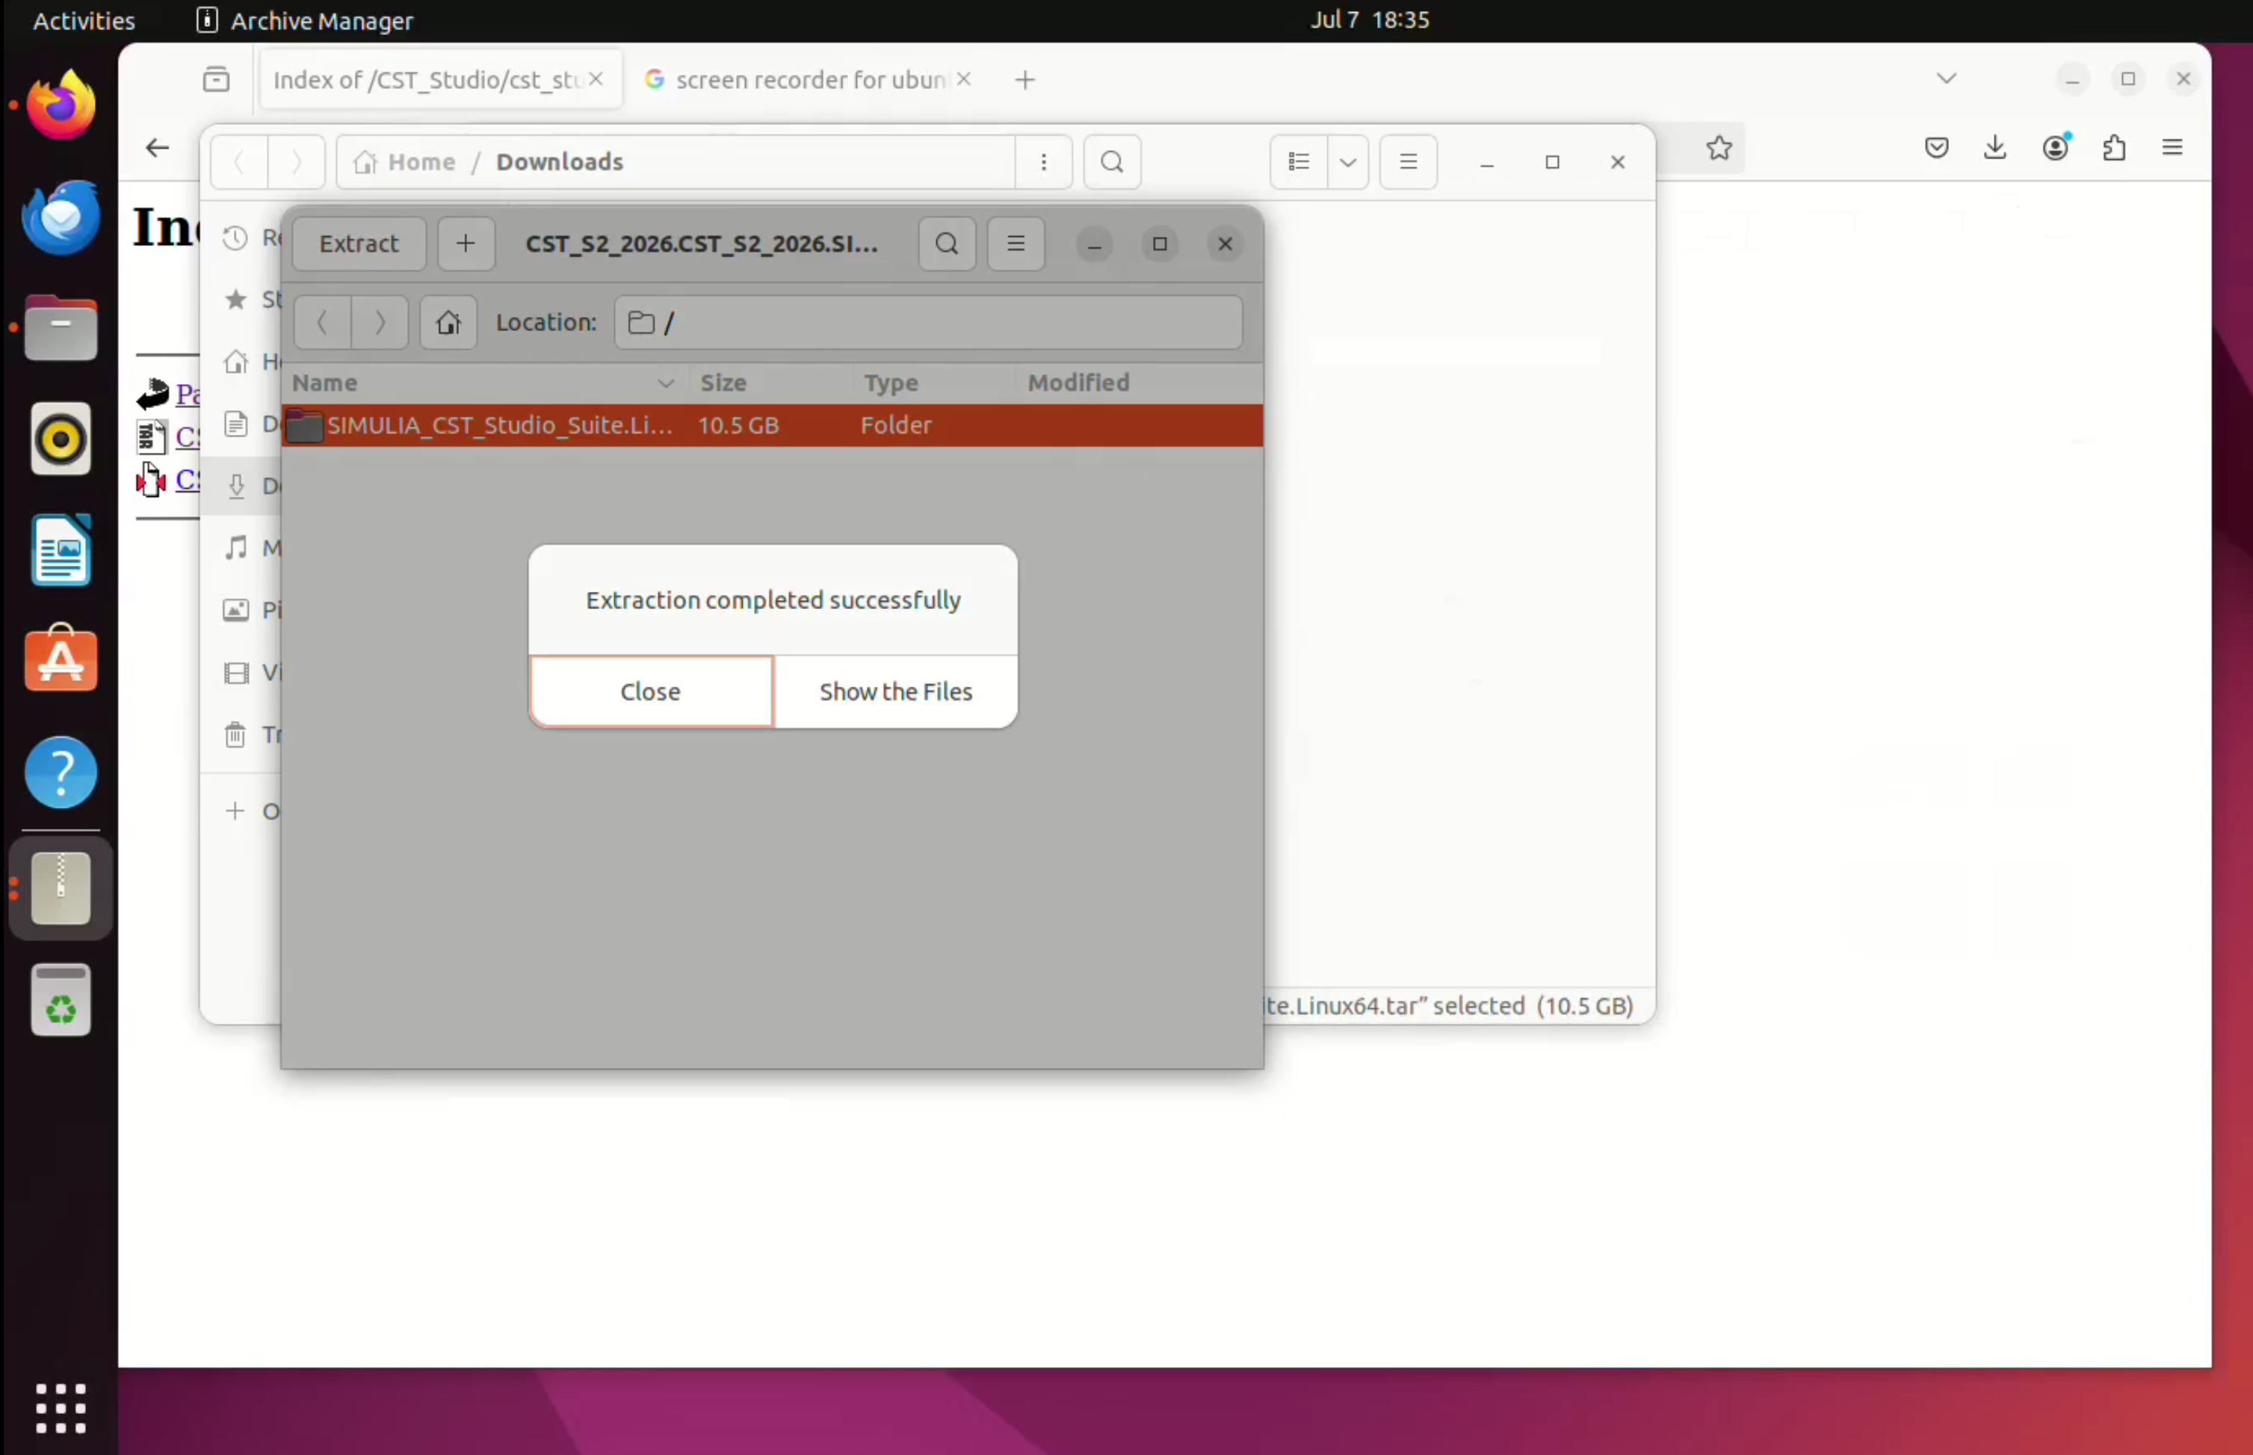Save page to Pocket

[1937, 147]
